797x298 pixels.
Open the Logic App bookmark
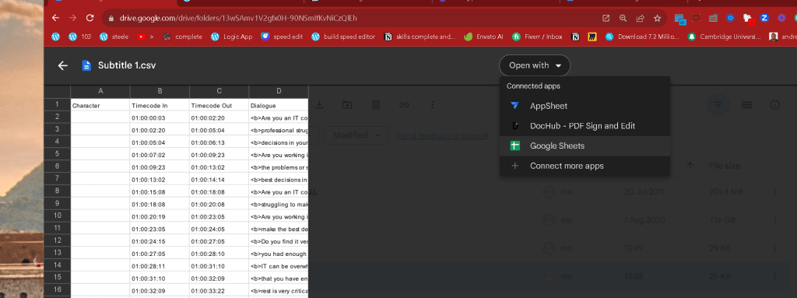232,37
